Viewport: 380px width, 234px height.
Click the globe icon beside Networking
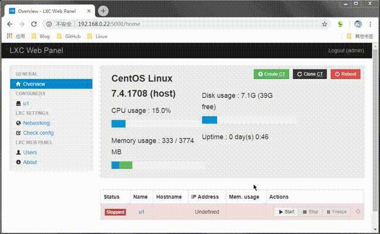[x=18, y=123]
